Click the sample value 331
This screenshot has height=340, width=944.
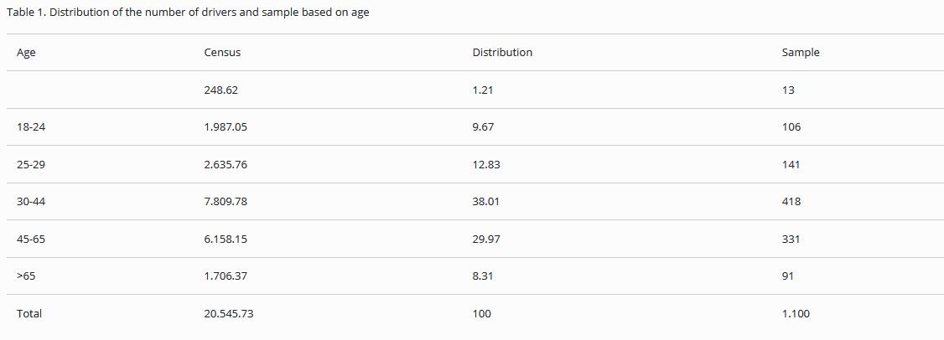[x=791, y=240]
